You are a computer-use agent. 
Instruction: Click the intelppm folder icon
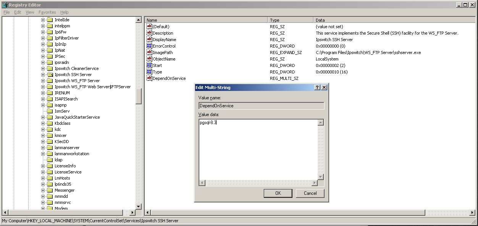[x=50, y=26]
